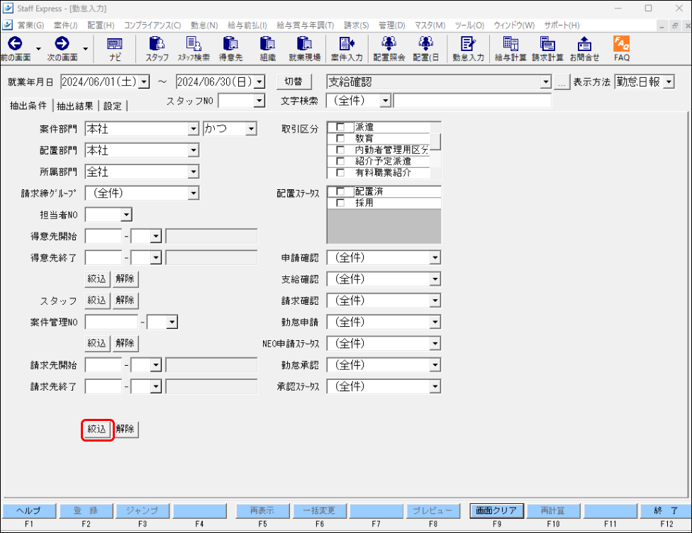692x533 pixels.
Task: Check the 教育 checkbox in 取引区分
Action: pyautogui.click(x=340, y=138)
